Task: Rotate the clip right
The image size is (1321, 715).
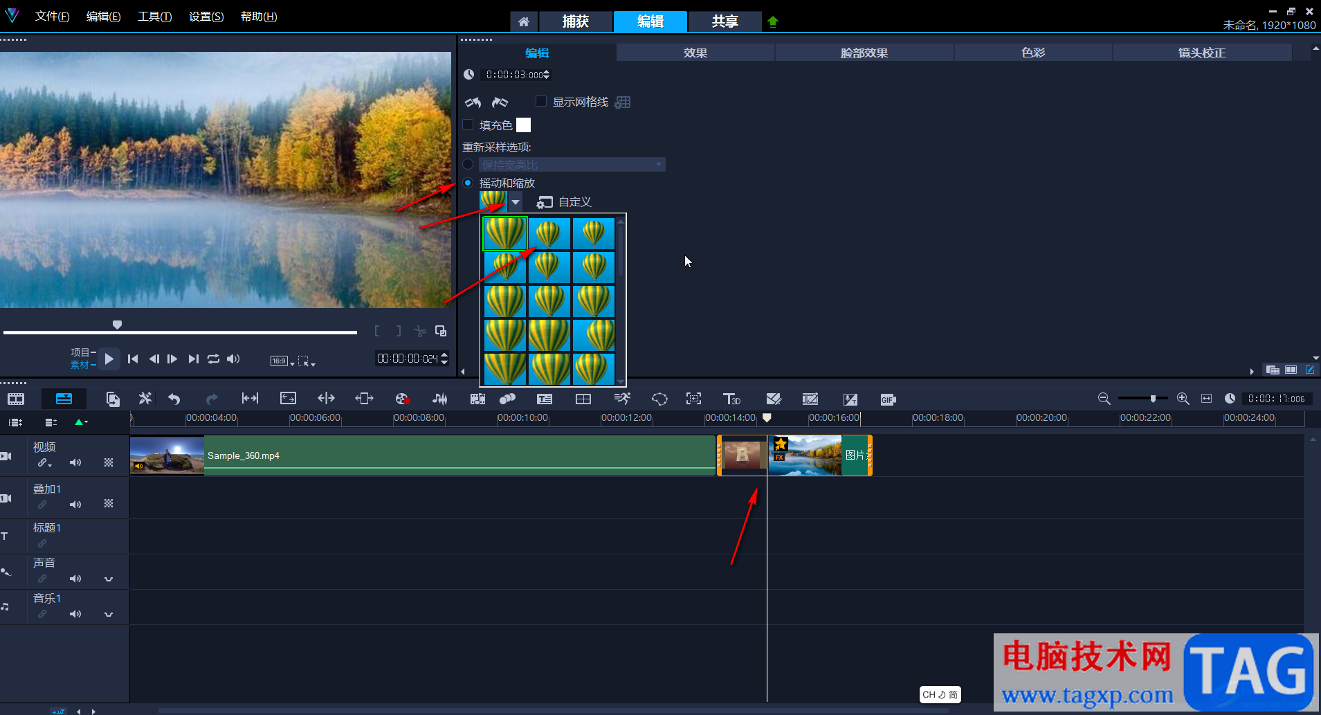Action: click(500, 102)
